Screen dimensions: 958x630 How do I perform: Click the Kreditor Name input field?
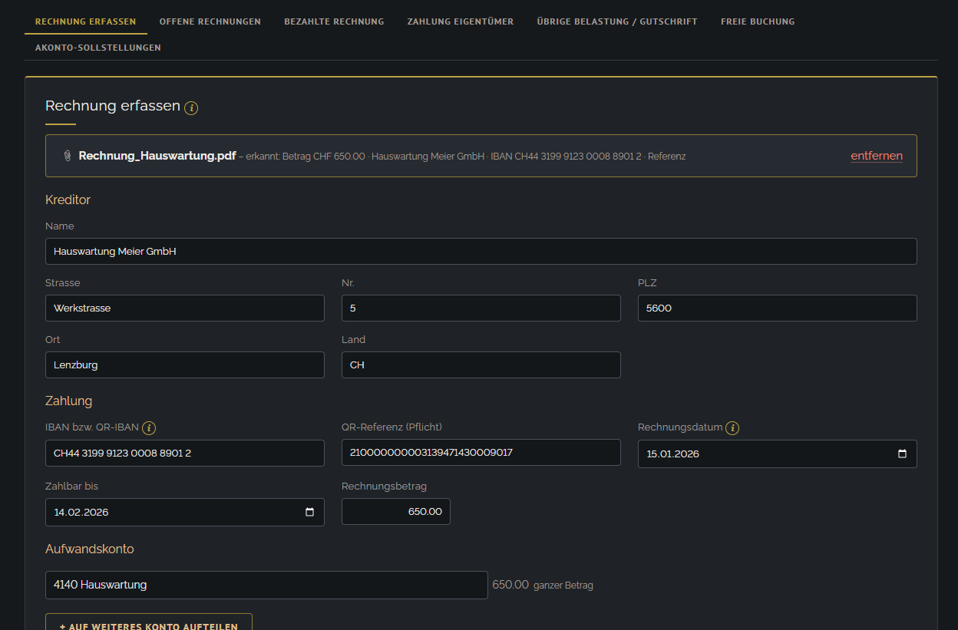[481, 251]
